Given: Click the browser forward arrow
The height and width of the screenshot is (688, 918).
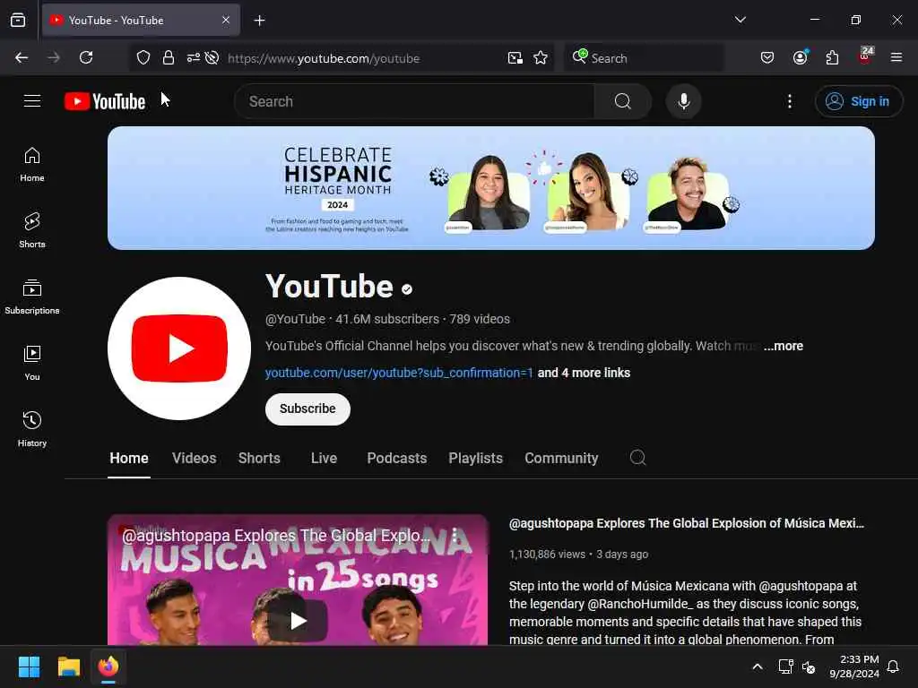Looking at the screenshot, I should pyautogui.click(x=54, y=57).
